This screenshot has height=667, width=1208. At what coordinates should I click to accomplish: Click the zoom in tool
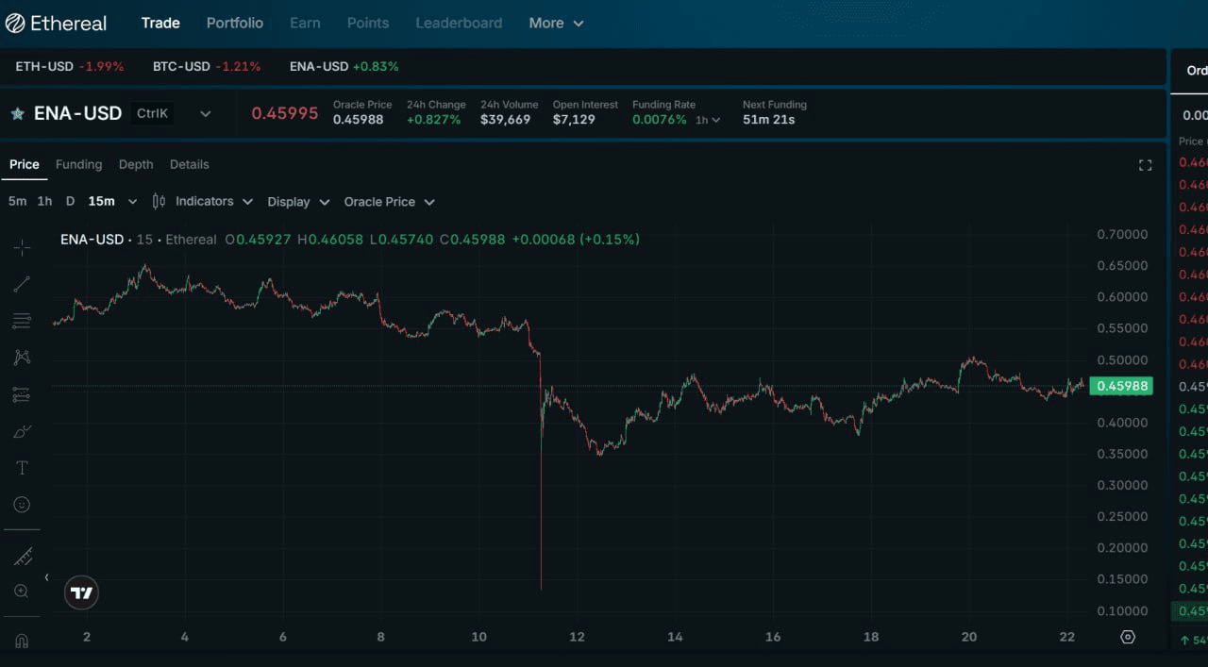(x=22, y=592)
